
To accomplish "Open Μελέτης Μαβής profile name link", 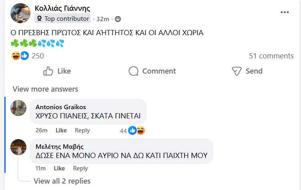I will click(x=60, y=147).
